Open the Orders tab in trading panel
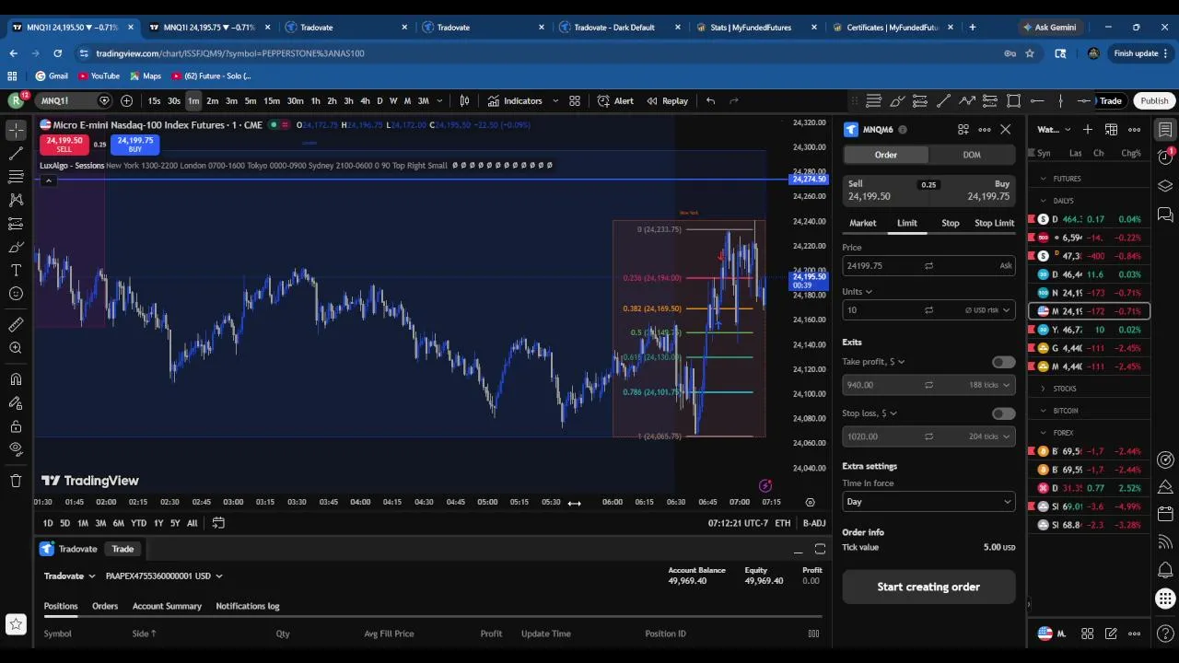Image resolution: width=1179 pixels, height=663 pixels. pos(105,606)
